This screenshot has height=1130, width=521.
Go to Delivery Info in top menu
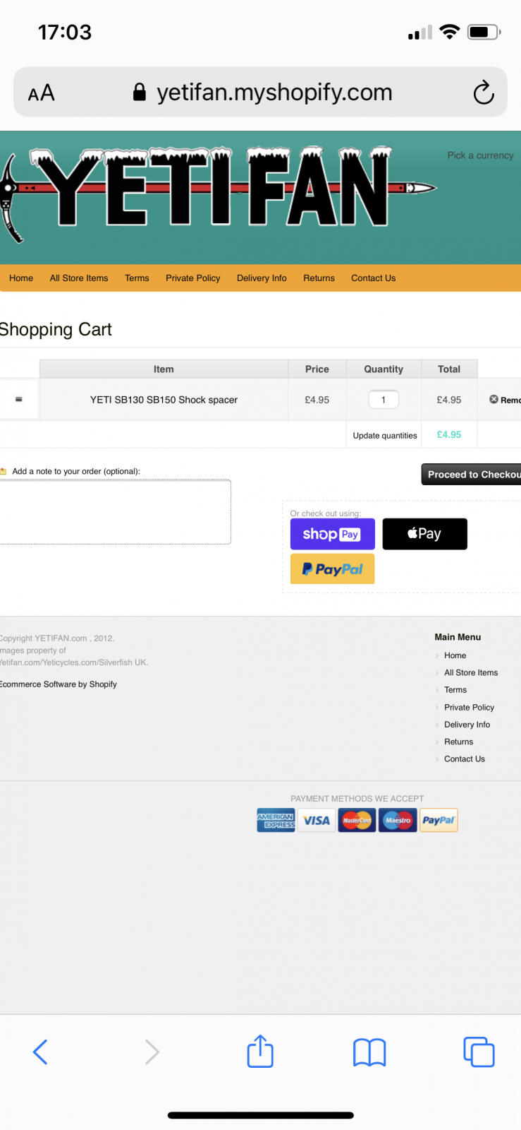(262, 278)
